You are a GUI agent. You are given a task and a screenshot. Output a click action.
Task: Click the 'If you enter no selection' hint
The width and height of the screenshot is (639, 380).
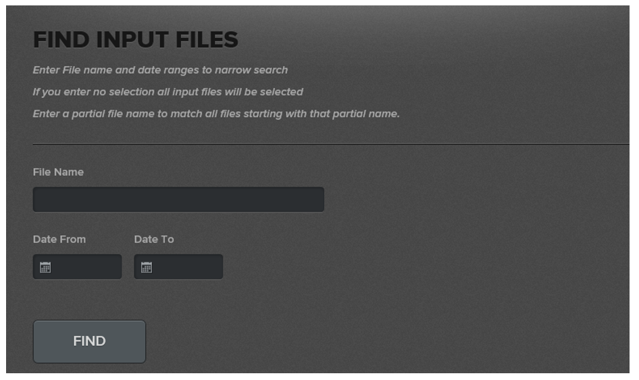[168, 92]
